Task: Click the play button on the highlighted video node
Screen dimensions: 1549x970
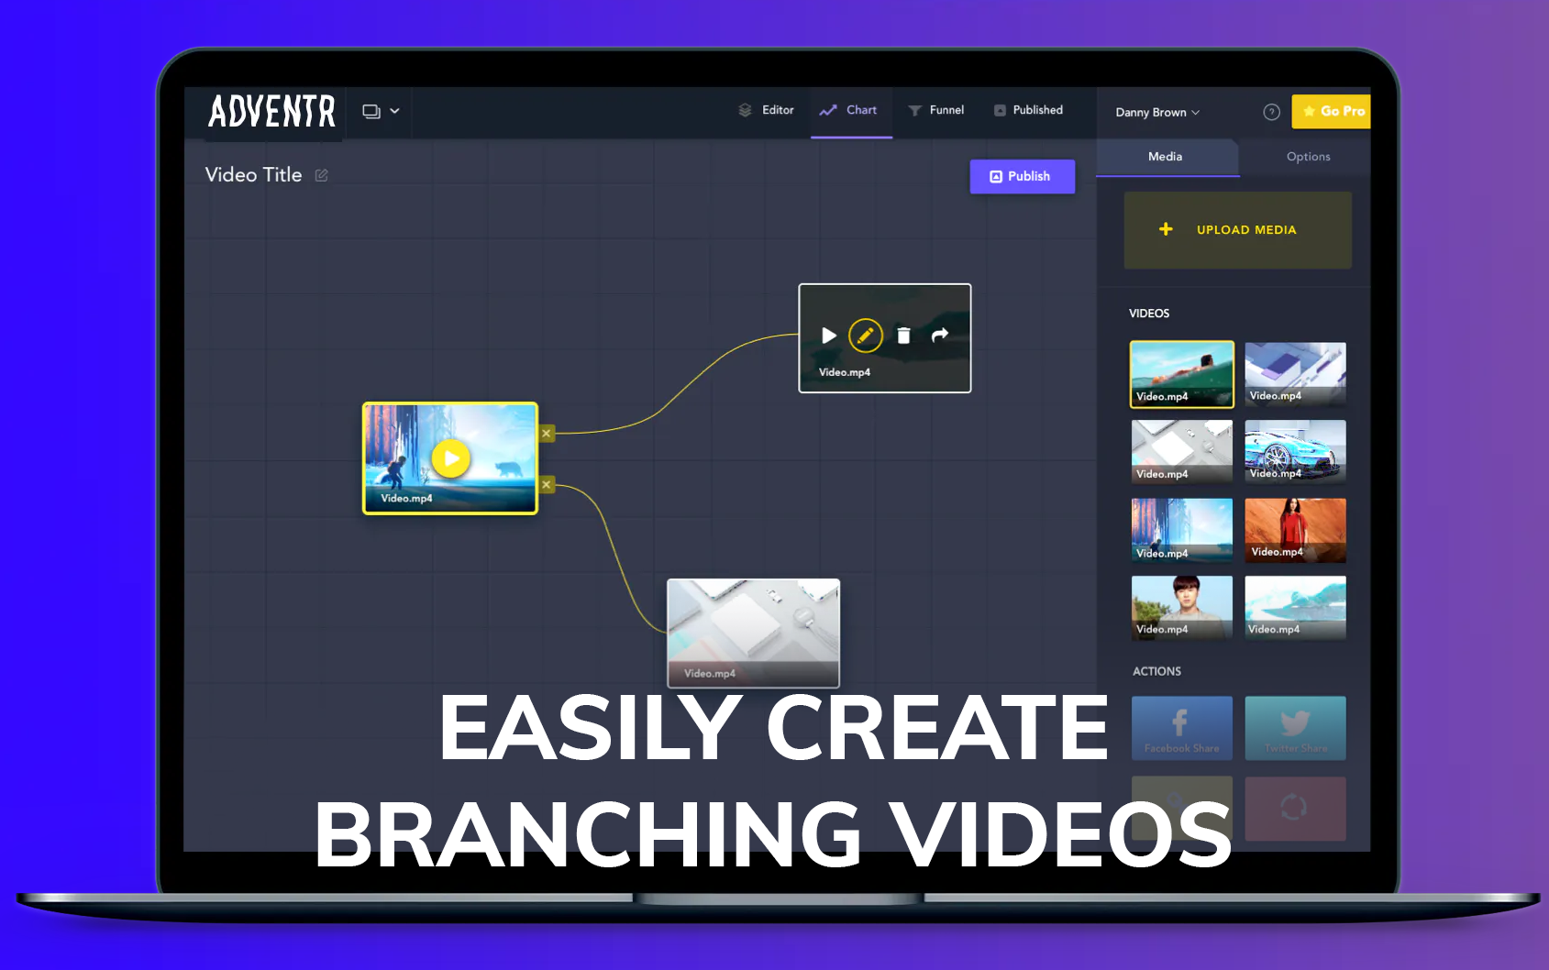Action: tap(449, 458)
